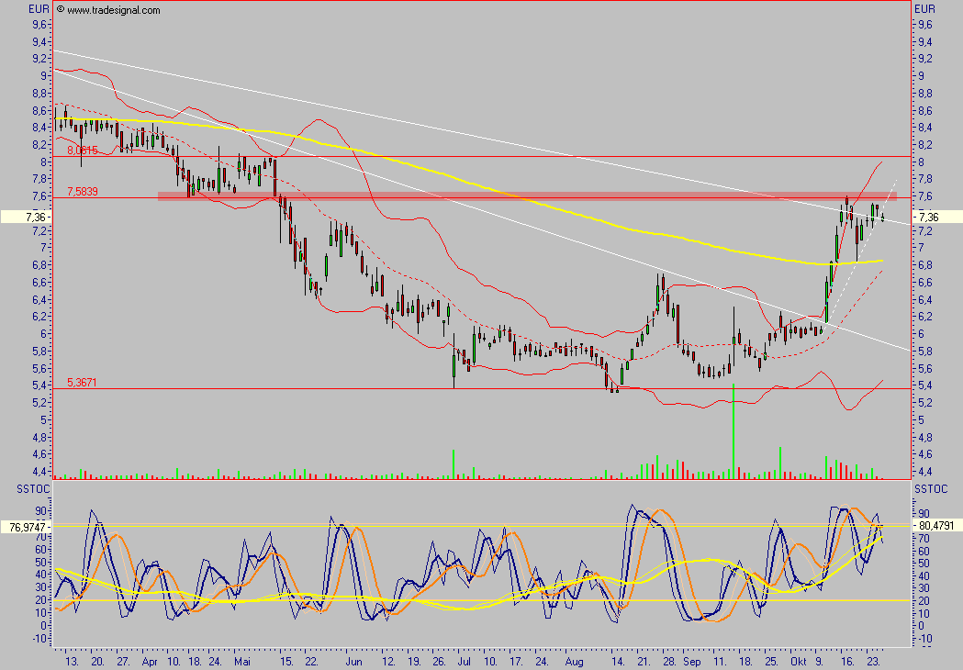
Task: Click the SSTOC indicator label on the left
Action: click(x=33, y=489)
